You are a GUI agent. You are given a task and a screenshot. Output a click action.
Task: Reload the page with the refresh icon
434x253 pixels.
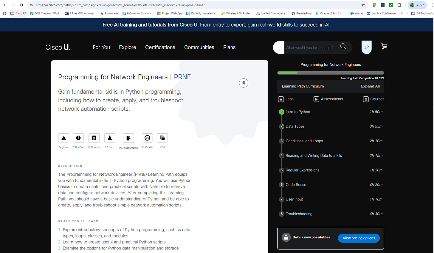(x=21, y=5)
